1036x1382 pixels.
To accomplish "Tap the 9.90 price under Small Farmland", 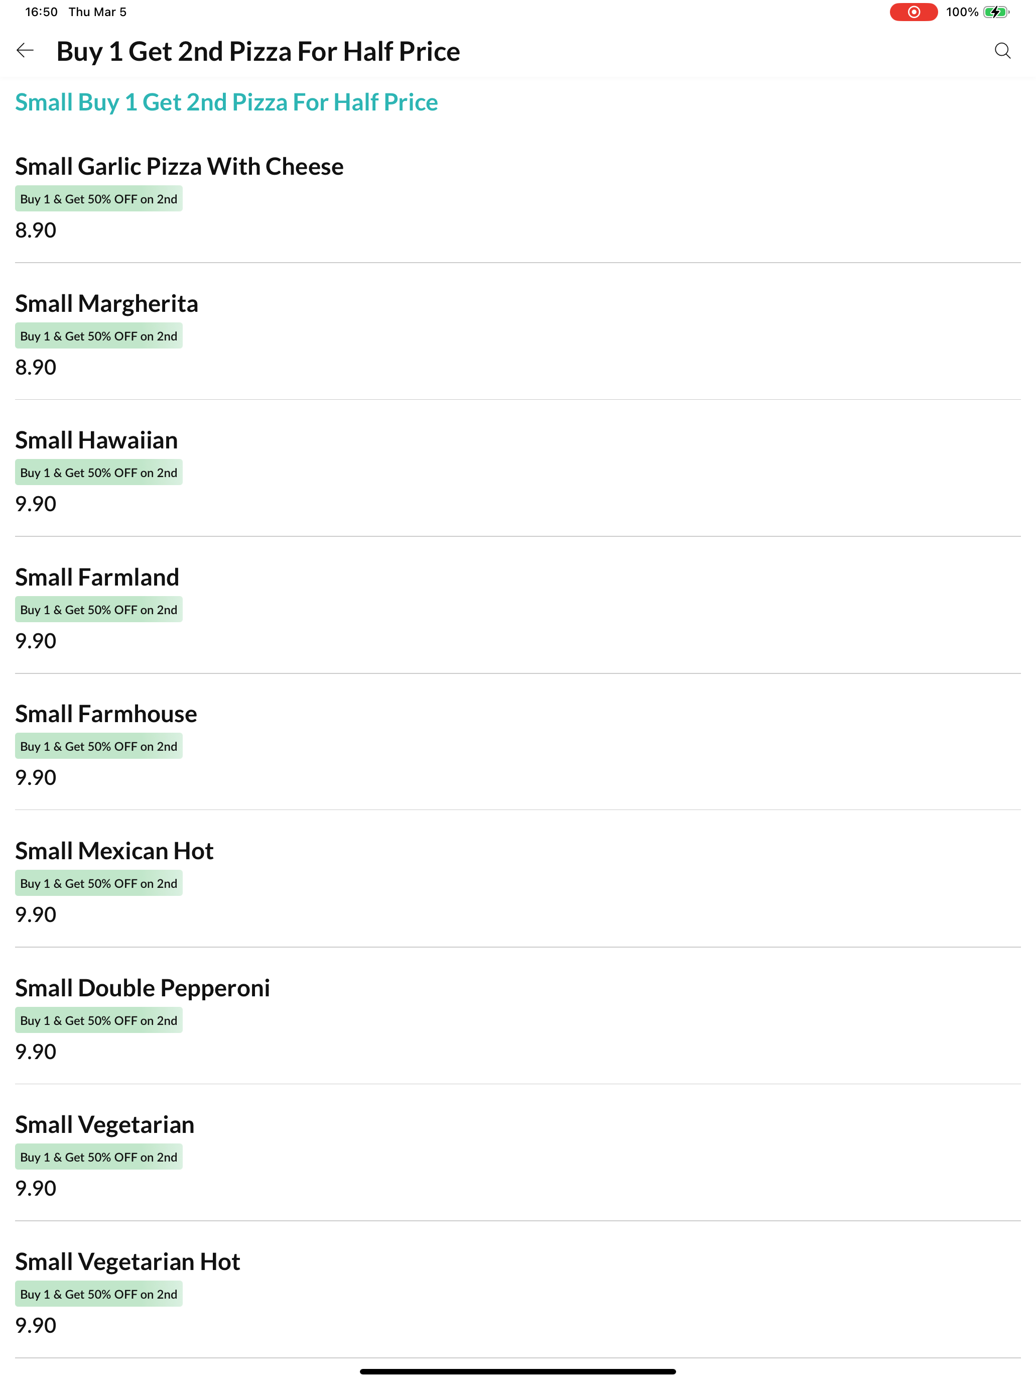I will [36, 641].
